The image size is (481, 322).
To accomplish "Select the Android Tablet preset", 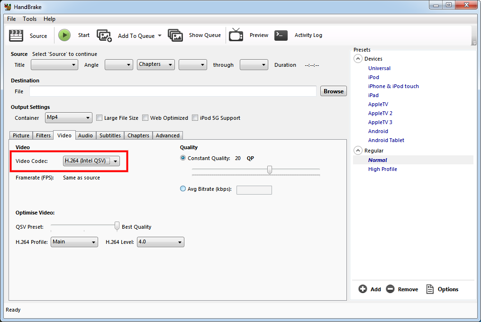I will pyautogui.click(x=386, y=140).
